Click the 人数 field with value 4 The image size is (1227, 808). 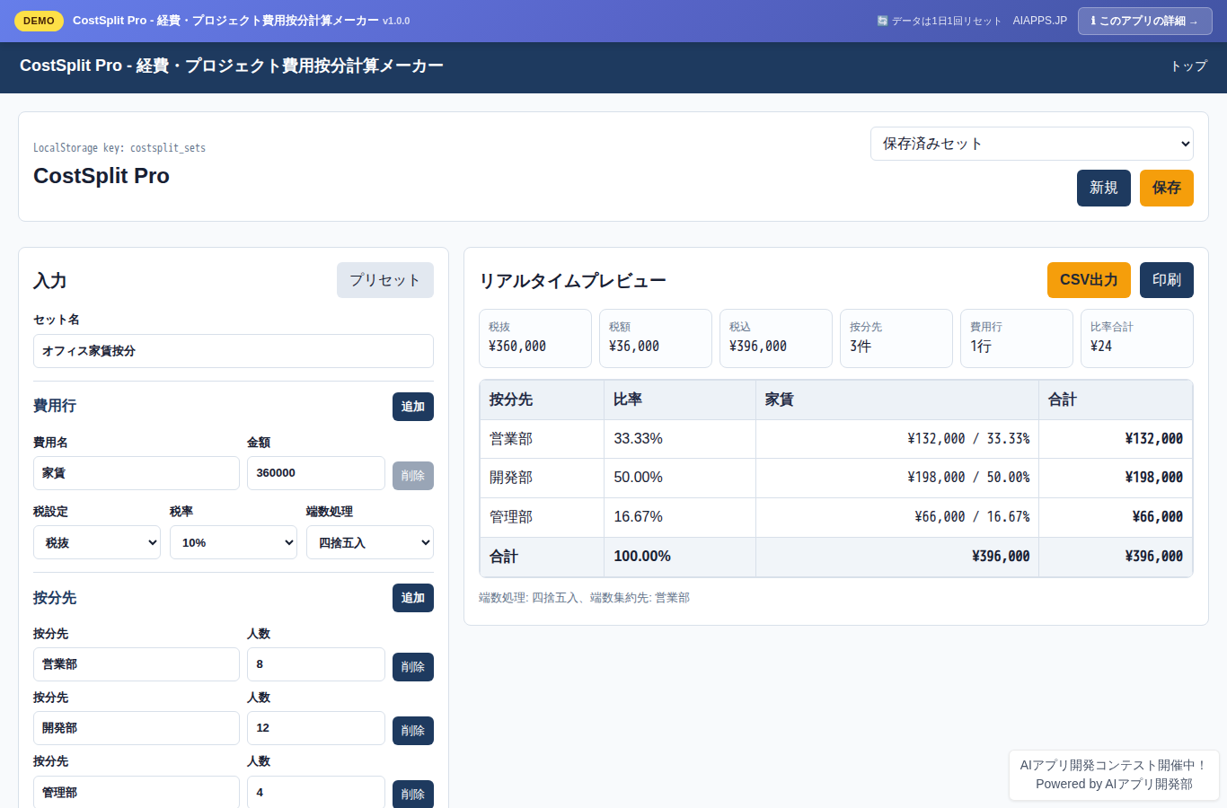pyautogui.click(x=316, y=792)
